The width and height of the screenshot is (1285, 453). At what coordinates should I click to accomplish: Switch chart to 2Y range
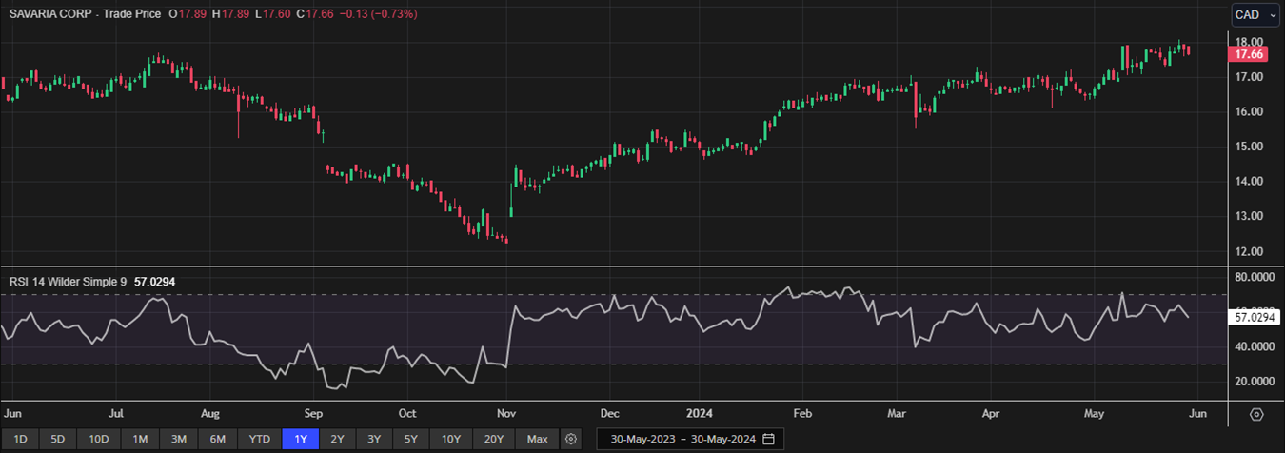click(x=337, y=439)
